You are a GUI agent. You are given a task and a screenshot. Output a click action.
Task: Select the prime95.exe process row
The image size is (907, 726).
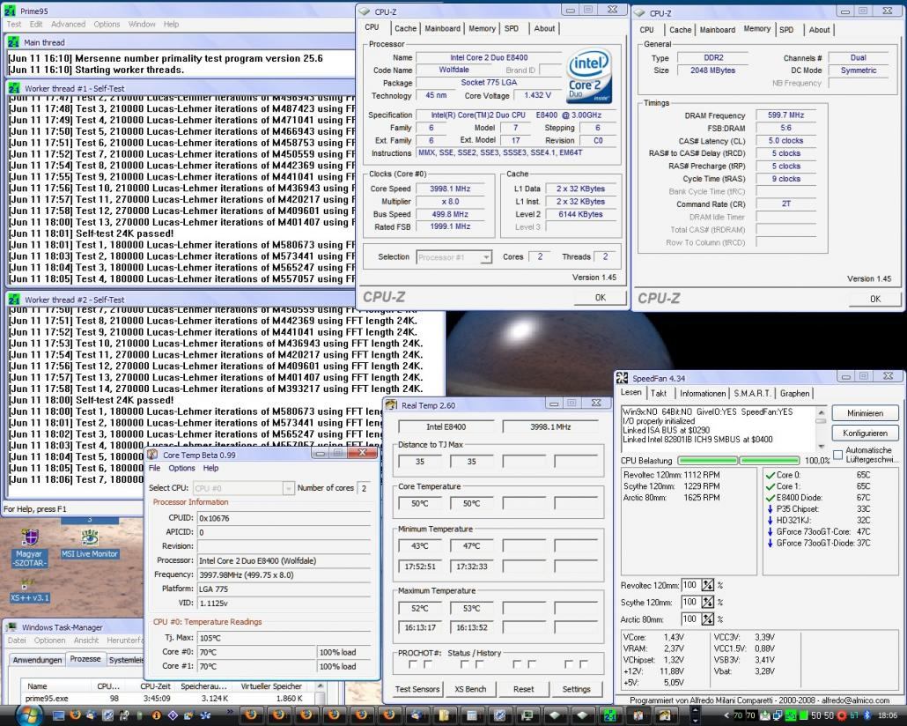tap(167, 699)
